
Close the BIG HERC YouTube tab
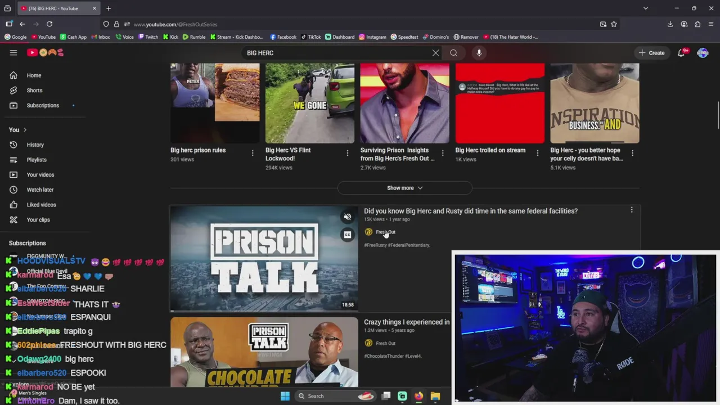click(94, 8)
